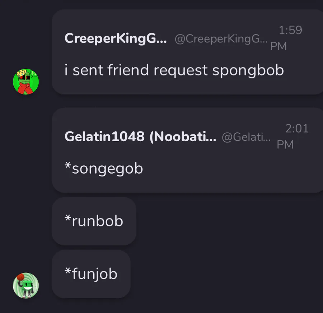
Task: Select the "i sent friend request spongbob" message
Action: coord(174,70)
